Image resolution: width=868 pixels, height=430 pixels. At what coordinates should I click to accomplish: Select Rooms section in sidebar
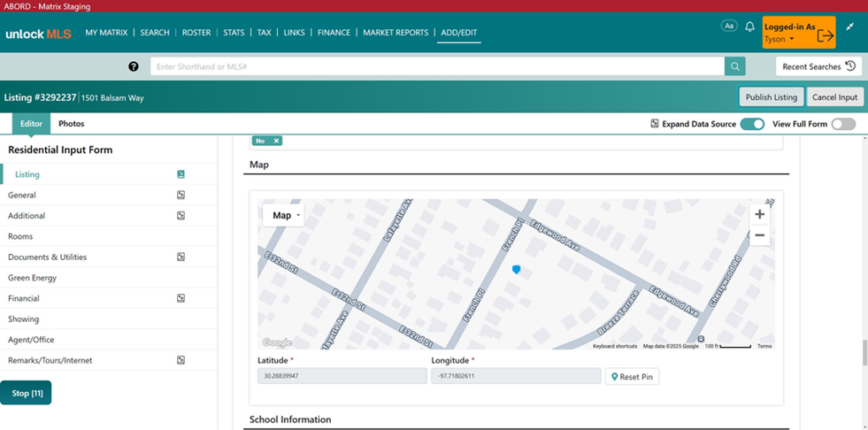[x=109, y=236]
